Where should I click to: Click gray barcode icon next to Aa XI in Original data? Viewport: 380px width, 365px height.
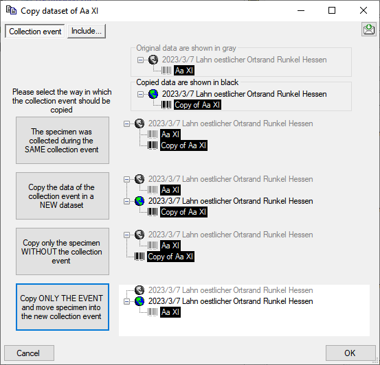coord(166,71)
